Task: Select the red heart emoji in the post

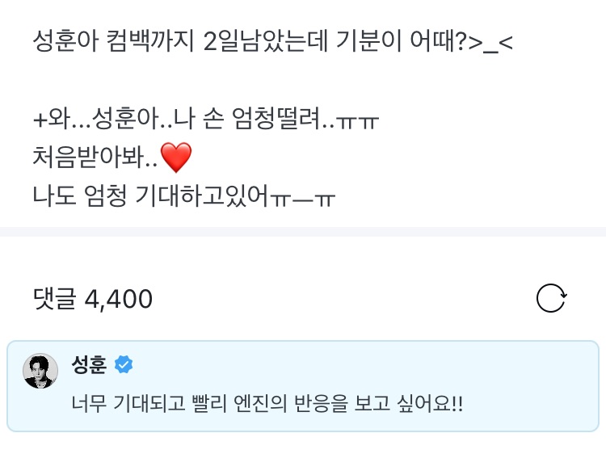Action: [176, 158]
